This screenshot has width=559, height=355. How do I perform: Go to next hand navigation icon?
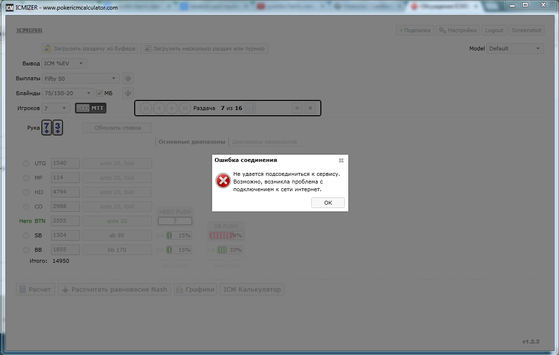tap(172, 108)
